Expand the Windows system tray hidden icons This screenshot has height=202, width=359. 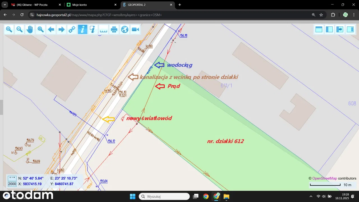[x=311, y=196]
